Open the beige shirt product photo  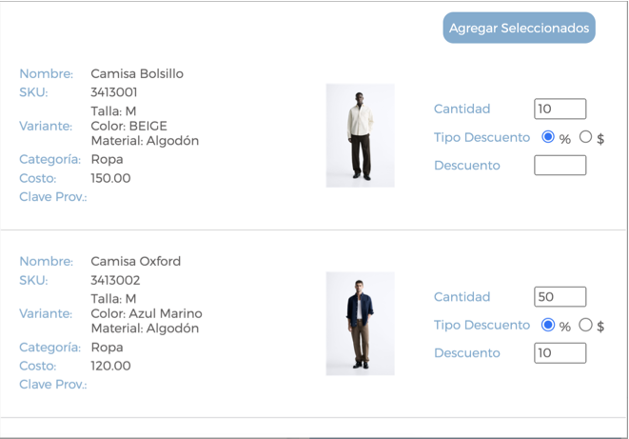tap(361, 135)
